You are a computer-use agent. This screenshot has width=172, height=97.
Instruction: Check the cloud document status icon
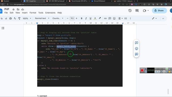23,9
